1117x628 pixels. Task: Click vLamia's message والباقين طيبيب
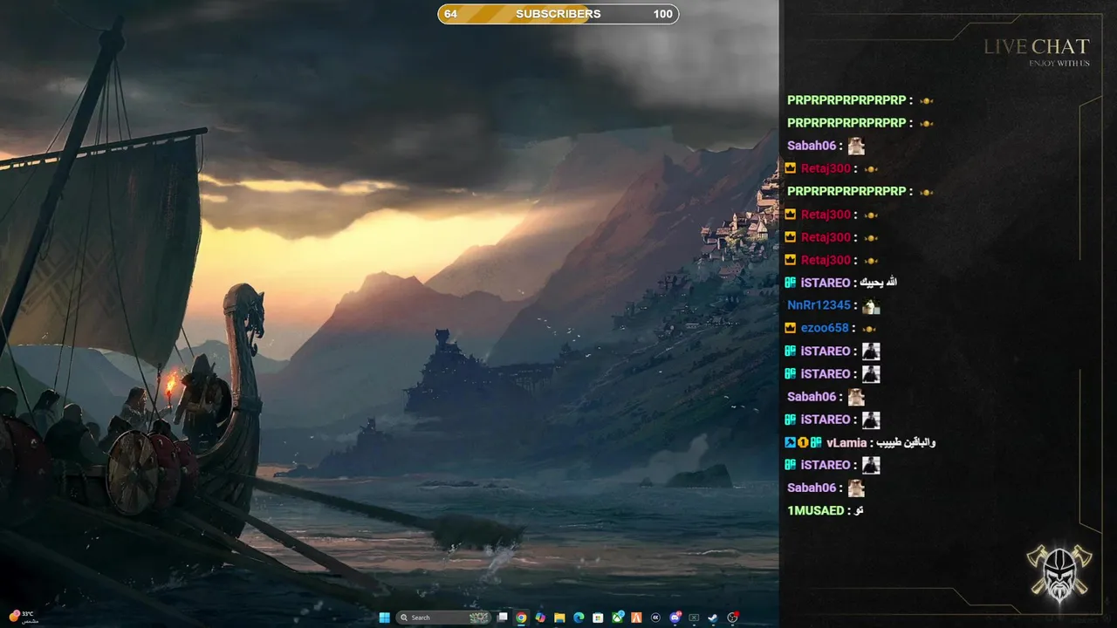pos(908,442)
